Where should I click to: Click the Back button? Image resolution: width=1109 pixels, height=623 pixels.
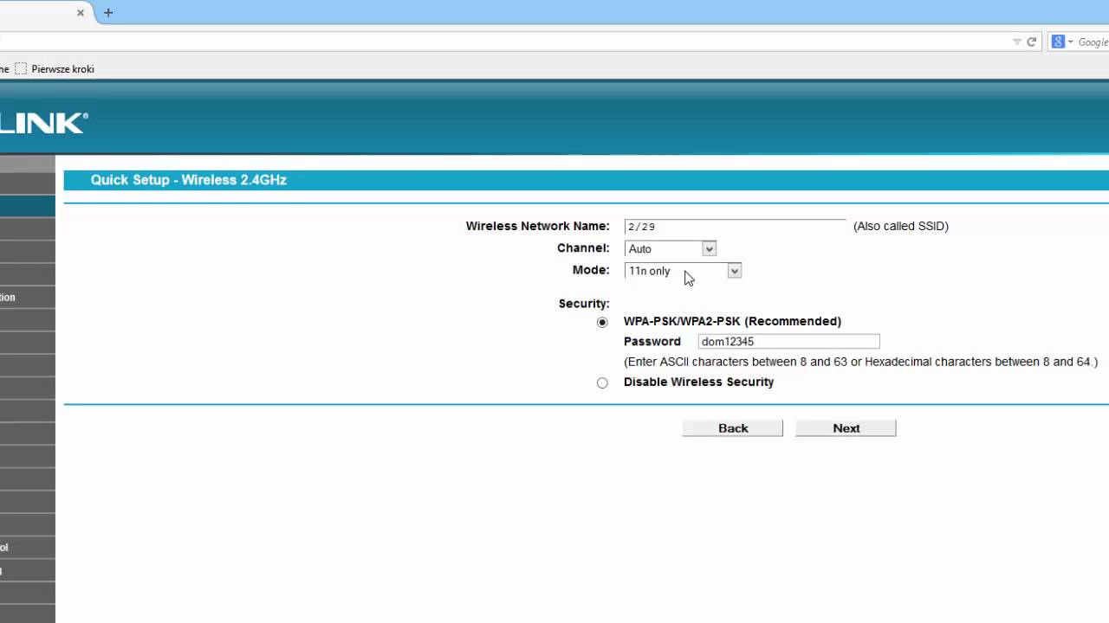pyautogui.click(x=732, y=428)
